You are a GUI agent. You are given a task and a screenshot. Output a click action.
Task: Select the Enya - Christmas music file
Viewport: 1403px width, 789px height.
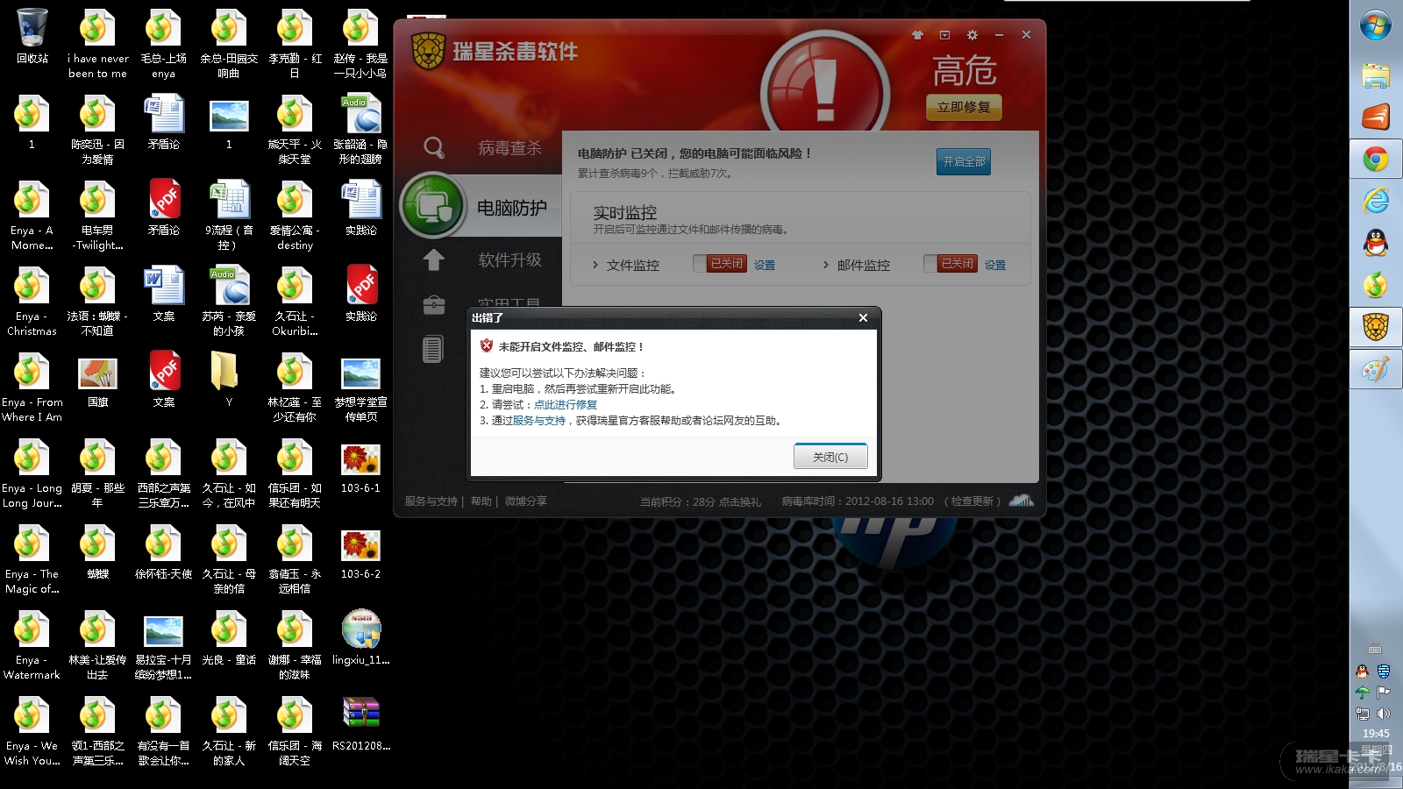pos(32,302)
